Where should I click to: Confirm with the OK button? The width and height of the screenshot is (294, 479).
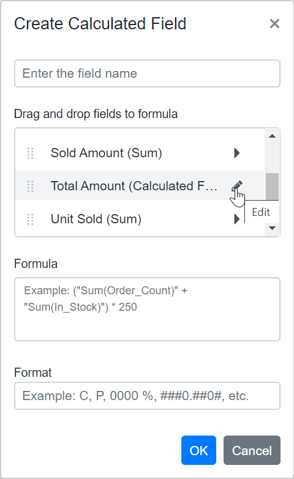pos(198,450)
